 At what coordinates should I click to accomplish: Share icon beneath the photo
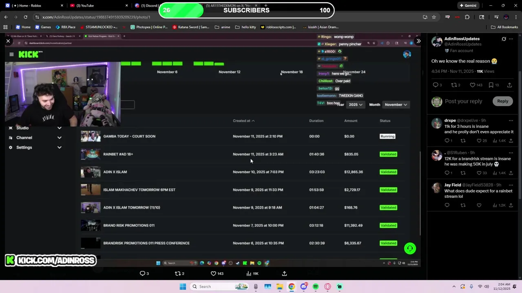click(x=284, y=273)
